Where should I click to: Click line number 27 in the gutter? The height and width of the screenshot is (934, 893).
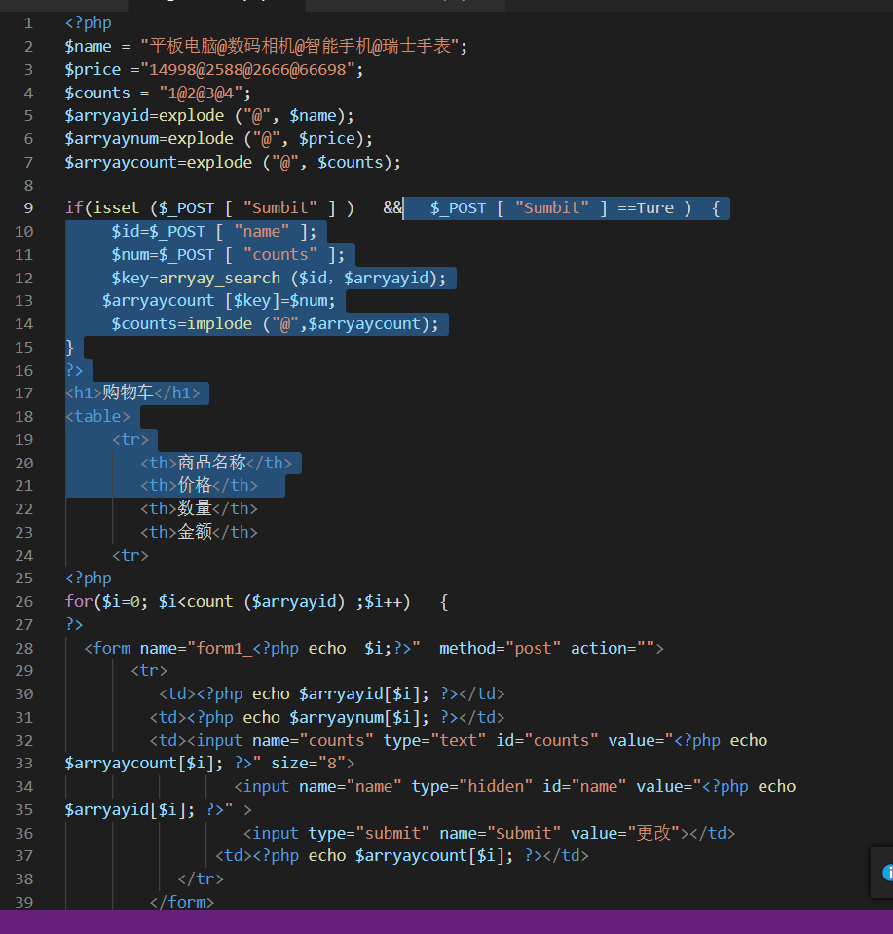click(x=23, y=624)
